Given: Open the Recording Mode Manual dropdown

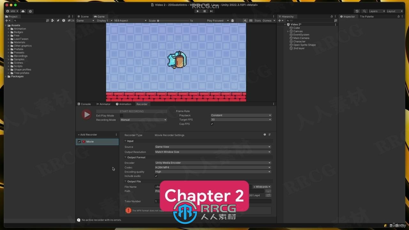Looking at the screenshot, I should 143,120.
